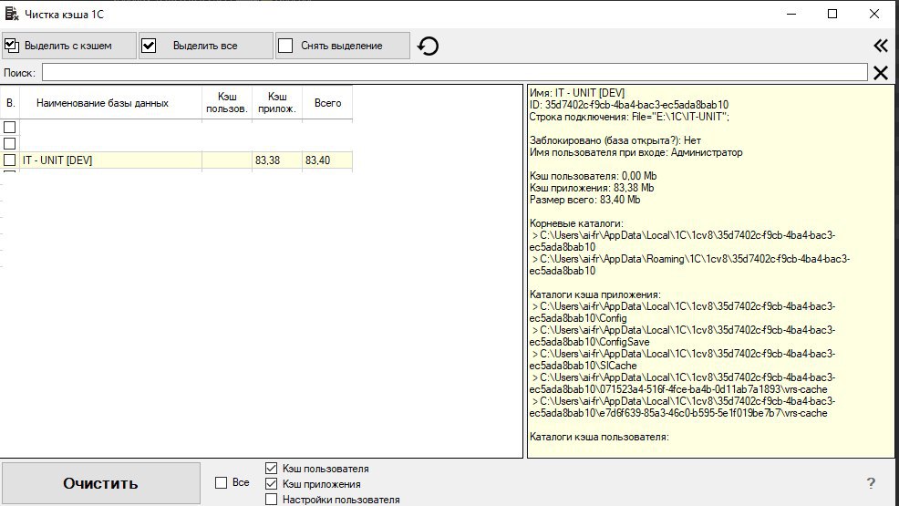Sort by 'Всего' column header
This screenshot has width=899, height=506.
pos(327,103)
